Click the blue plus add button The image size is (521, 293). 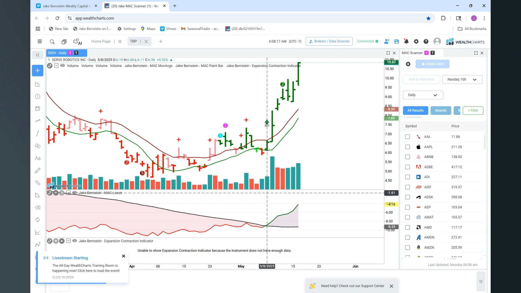pos(37,71)
